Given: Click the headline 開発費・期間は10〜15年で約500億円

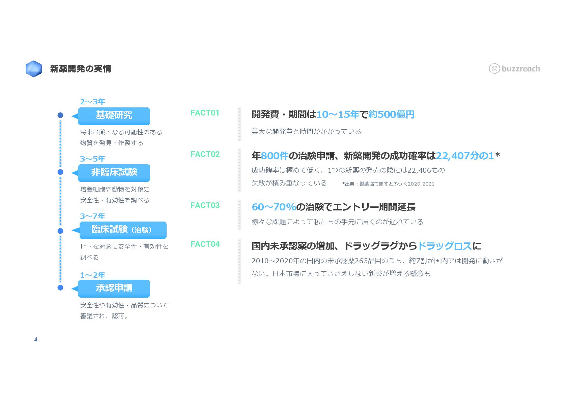Looking at the screenshot, I should click(333, 114).
